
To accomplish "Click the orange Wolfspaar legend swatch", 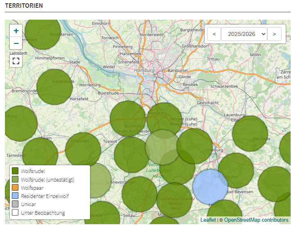I will click(15, 188).
